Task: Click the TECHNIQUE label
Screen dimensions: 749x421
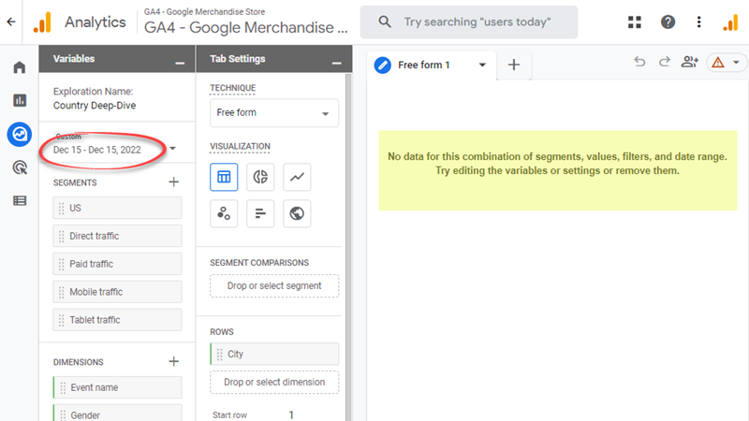Action: click(232, 88)
